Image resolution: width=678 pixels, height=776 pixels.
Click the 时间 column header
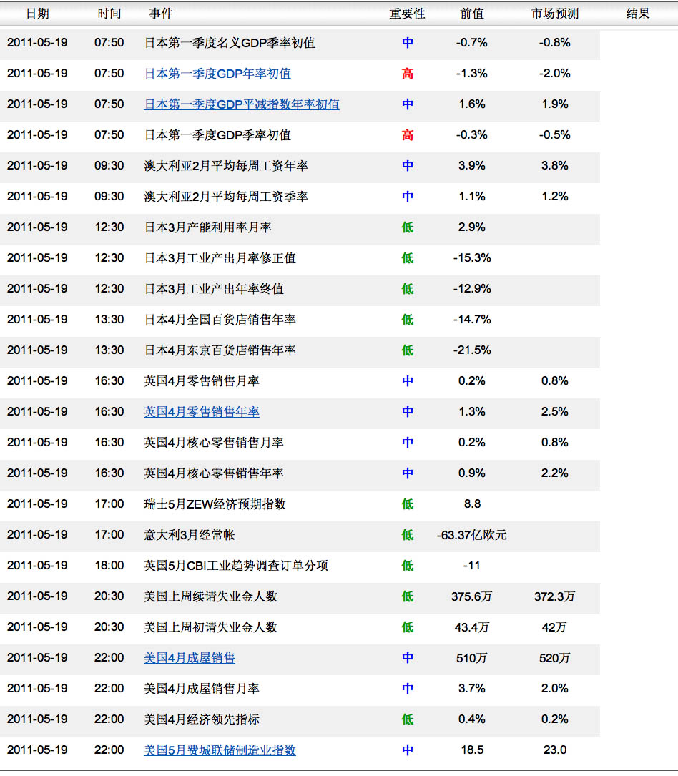pyautogui.click(x=109, y=14)
